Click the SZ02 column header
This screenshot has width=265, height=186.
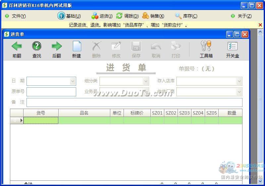pos(171,113)
